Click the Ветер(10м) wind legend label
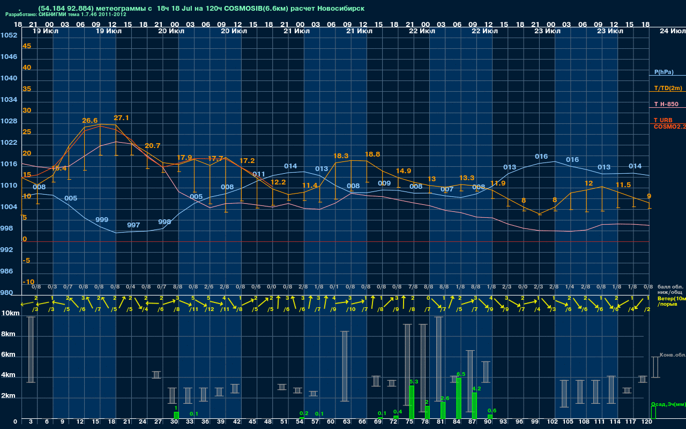The width and height of the screenshot is (686, 429). pos(672,298)
